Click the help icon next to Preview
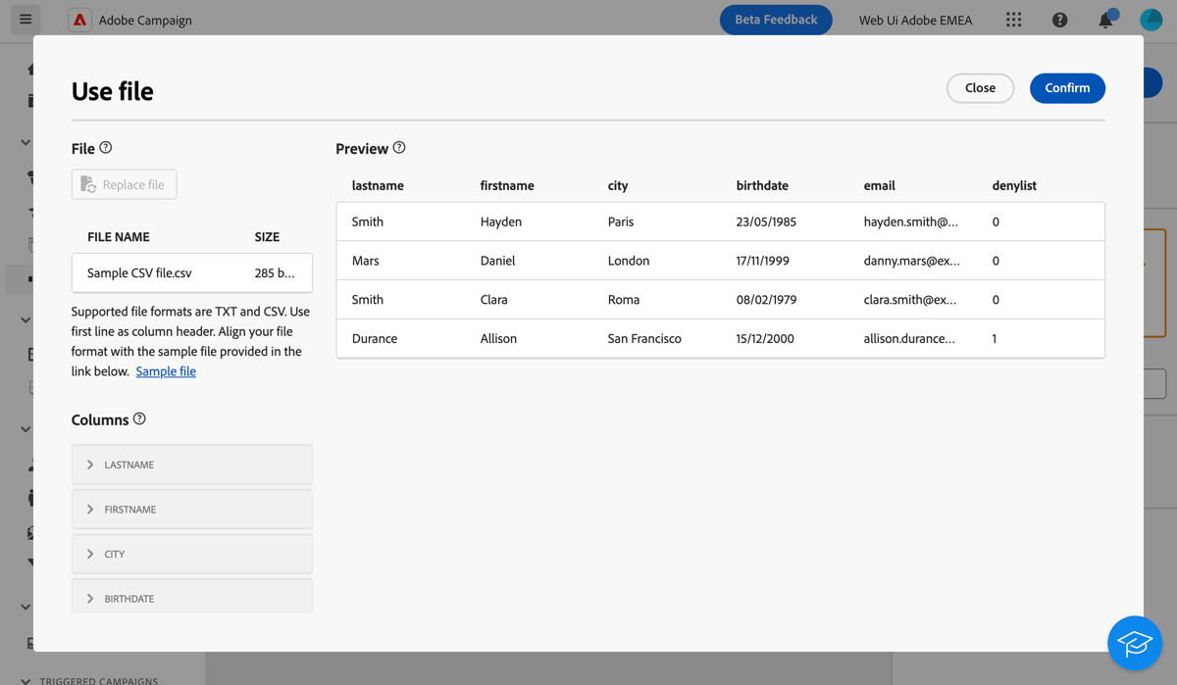1177x685 pixels. (399, 148)
